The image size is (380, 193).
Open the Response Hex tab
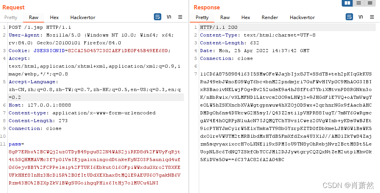[246, 18]
